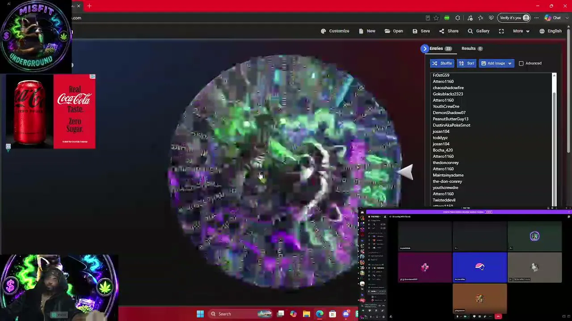Click the taskbar Search box

(x=240, y=314)
